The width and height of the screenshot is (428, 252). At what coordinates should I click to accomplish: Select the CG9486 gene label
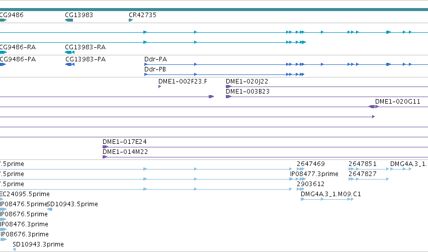12,15
